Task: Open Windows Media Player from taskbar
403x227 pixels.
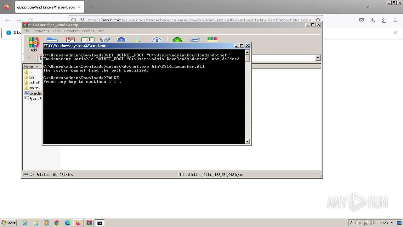Action: tap(46, 223)
